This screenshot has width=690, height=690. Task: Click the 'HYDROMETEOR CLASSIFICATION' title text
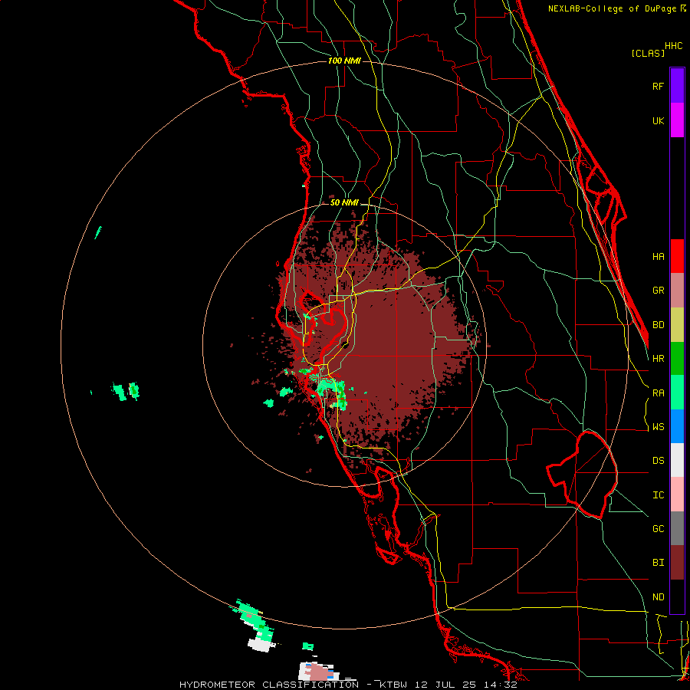click(269, 685)
